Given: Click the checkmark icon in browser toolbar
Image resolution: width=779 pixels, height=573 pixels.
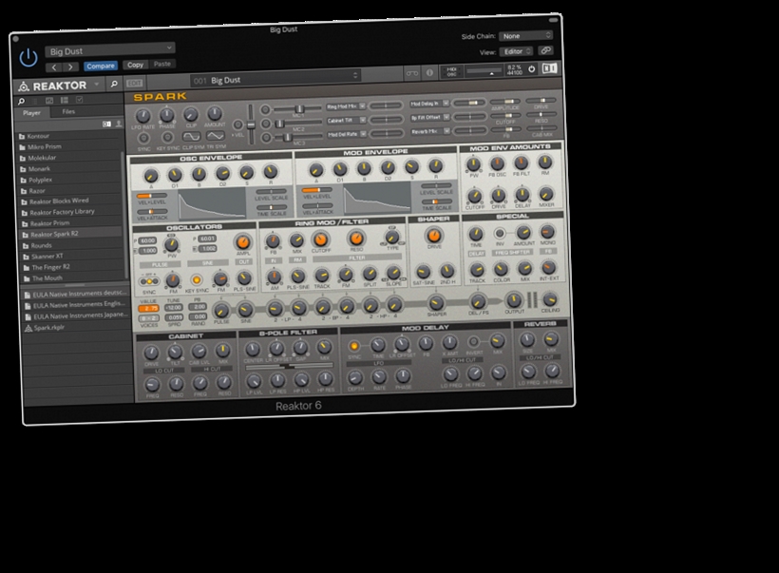Looking at the screenshot, I should 79,100.
